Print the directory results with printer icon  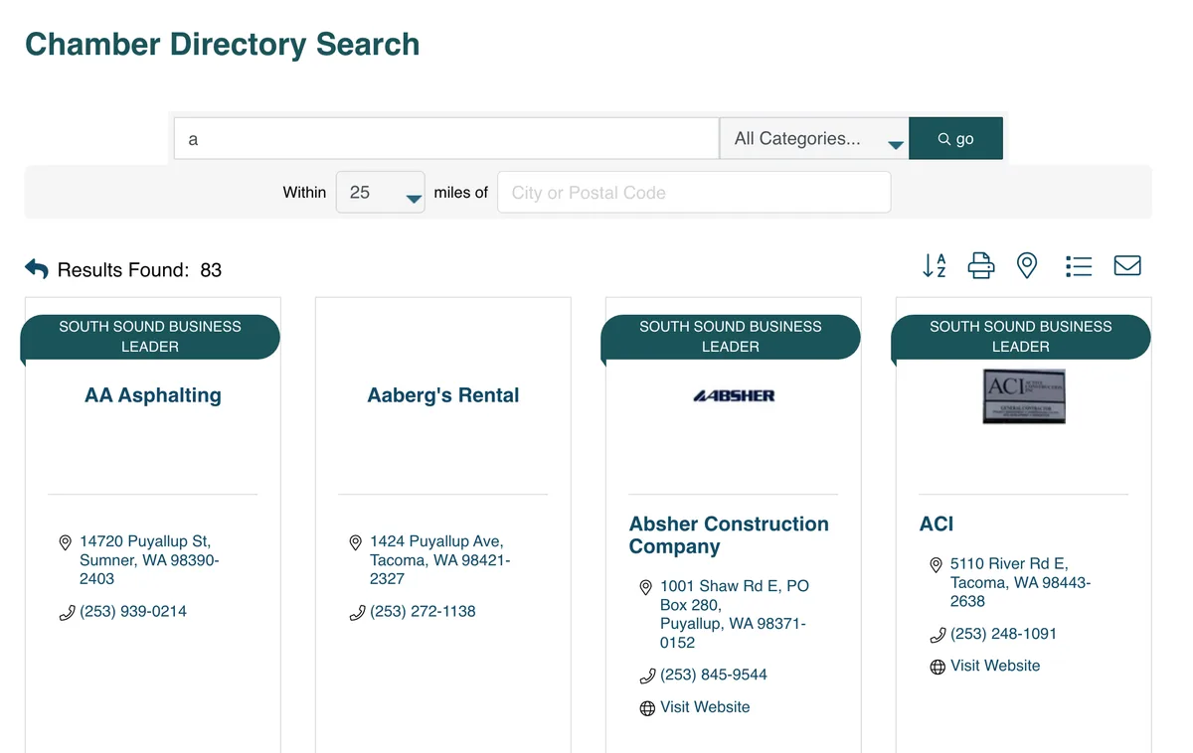(x=981, y=266)
